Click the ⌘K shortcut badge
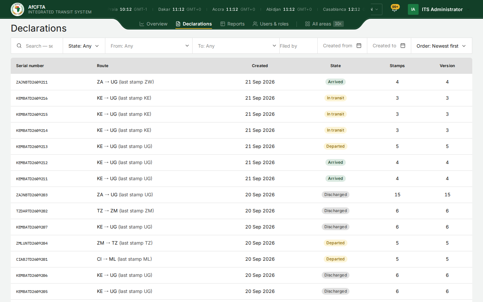Screen dimensions: 483x302 point(338,24)
